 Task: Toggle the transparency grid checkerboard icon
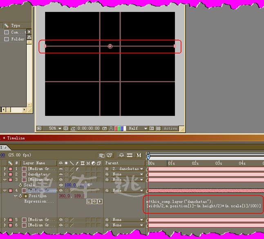coord(158,129)
